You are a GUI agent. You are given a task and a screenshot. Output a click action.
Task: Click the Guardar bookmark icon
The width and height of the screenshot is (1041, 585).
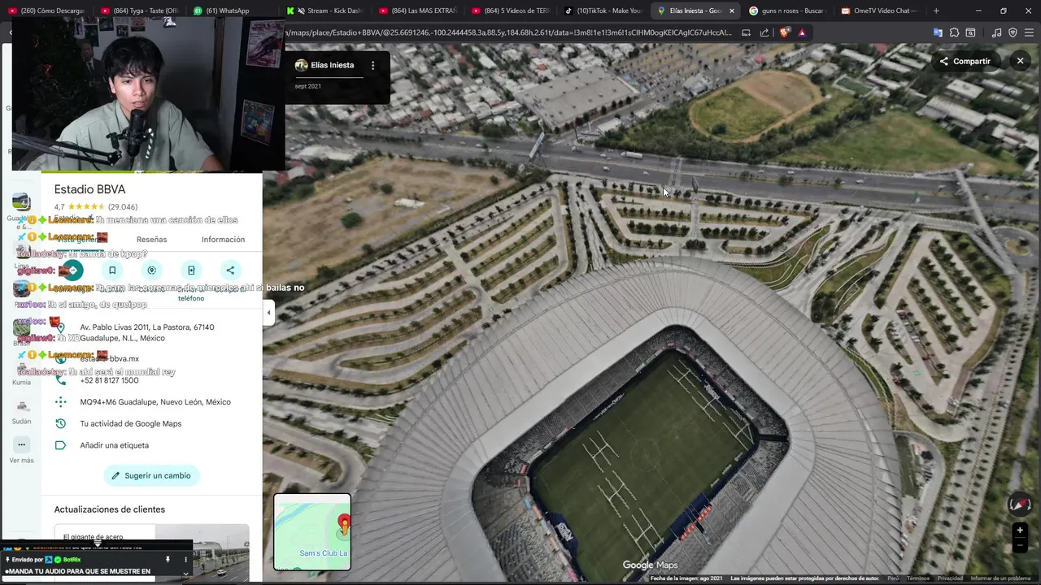[112, 271]
